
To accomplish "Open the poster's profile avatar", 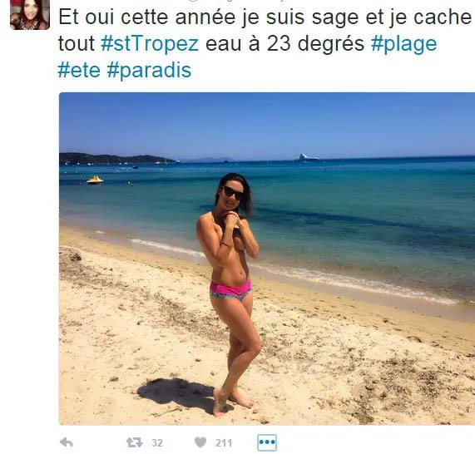I will [x=30, y=15].
